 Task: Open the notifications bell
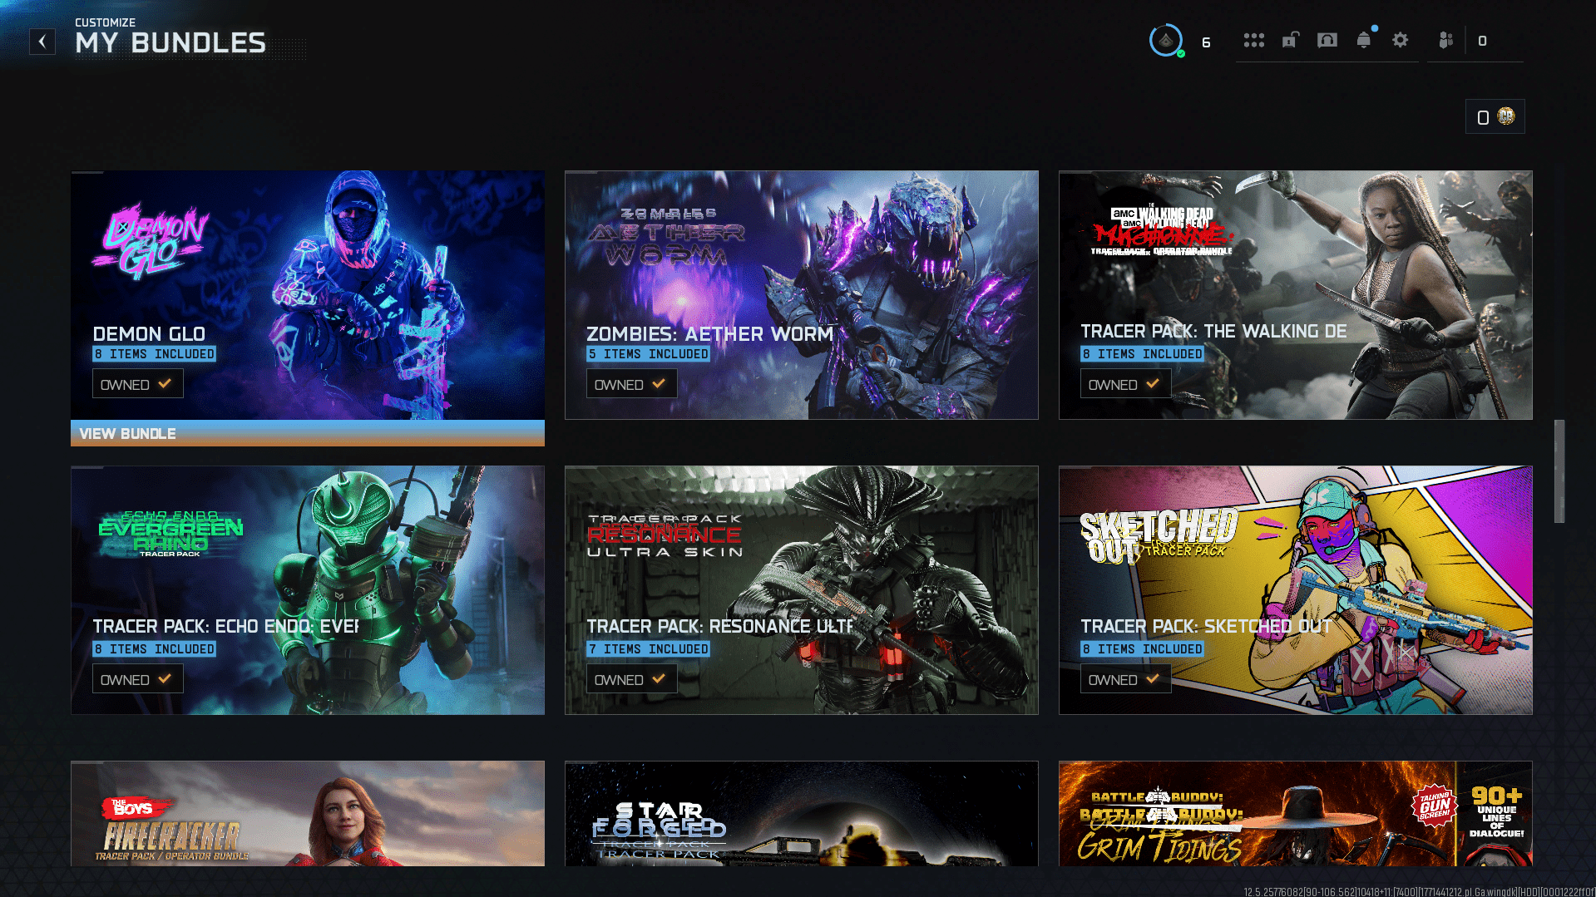1364,40
